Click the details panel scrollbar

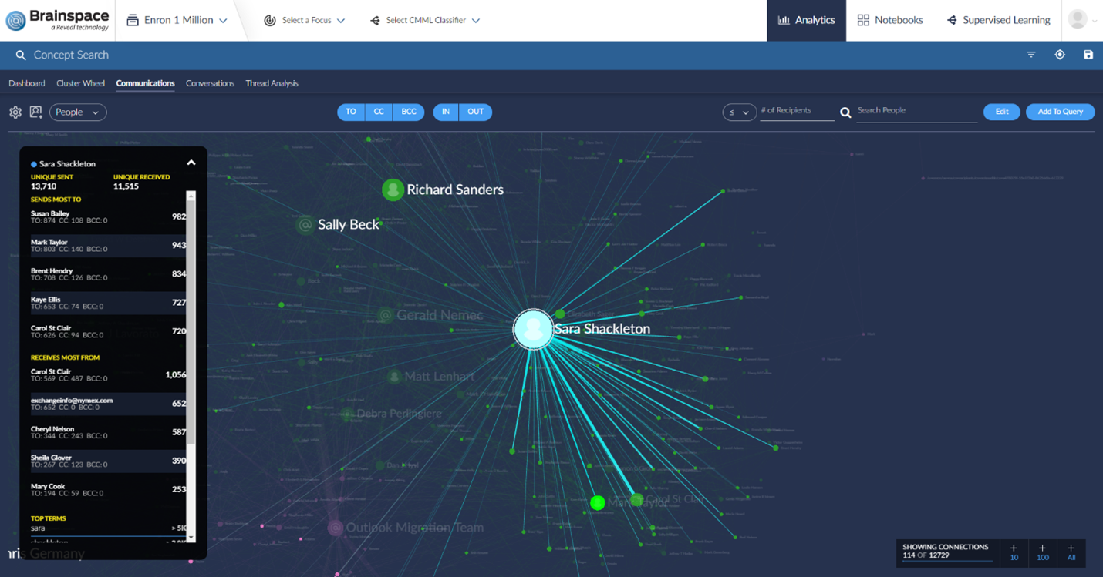click(x=191, y=323)
